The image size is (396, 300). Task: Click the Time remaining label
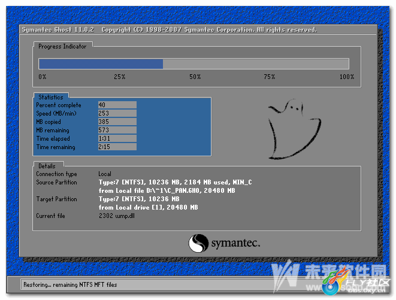[56, 147]
